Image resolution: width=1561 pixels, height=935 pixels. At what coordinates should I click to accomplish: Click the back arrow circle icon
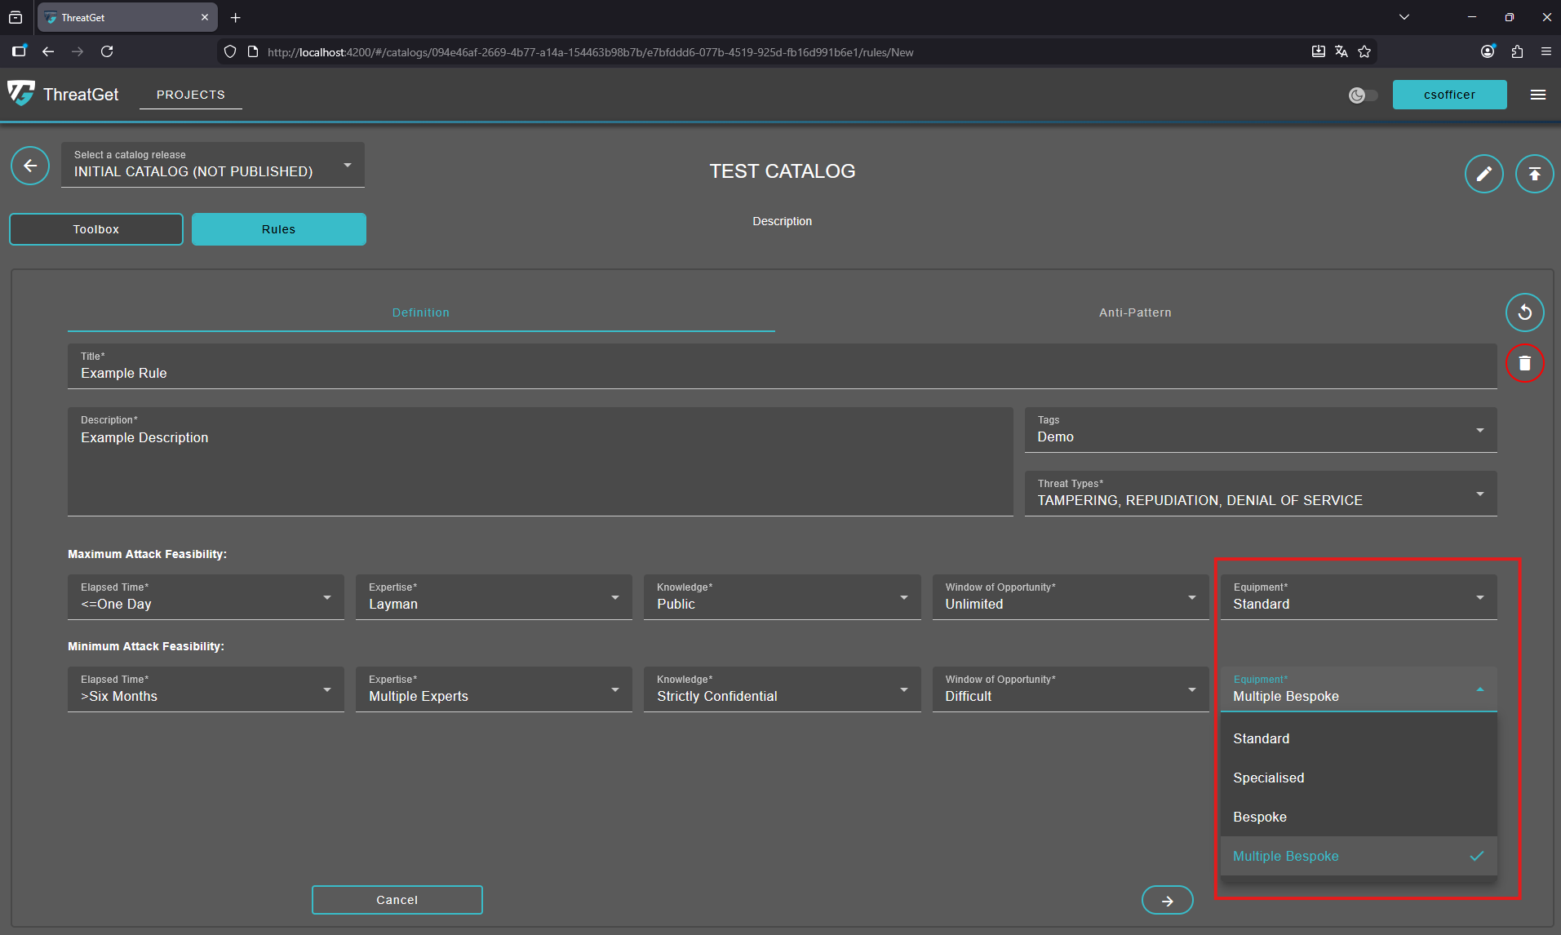click(30, 166)
